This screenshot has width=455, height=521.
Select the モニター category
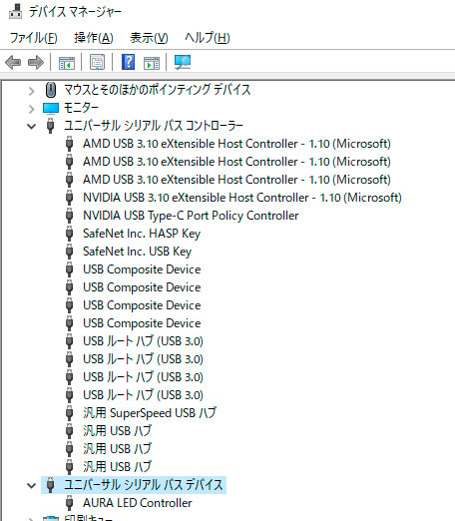[x=81, y=108]
